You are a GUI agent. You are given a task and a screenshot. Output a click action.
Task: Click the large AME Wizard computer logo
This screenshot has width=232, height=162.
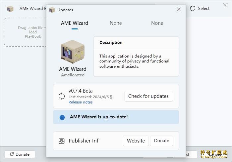[x=73, y=51]
